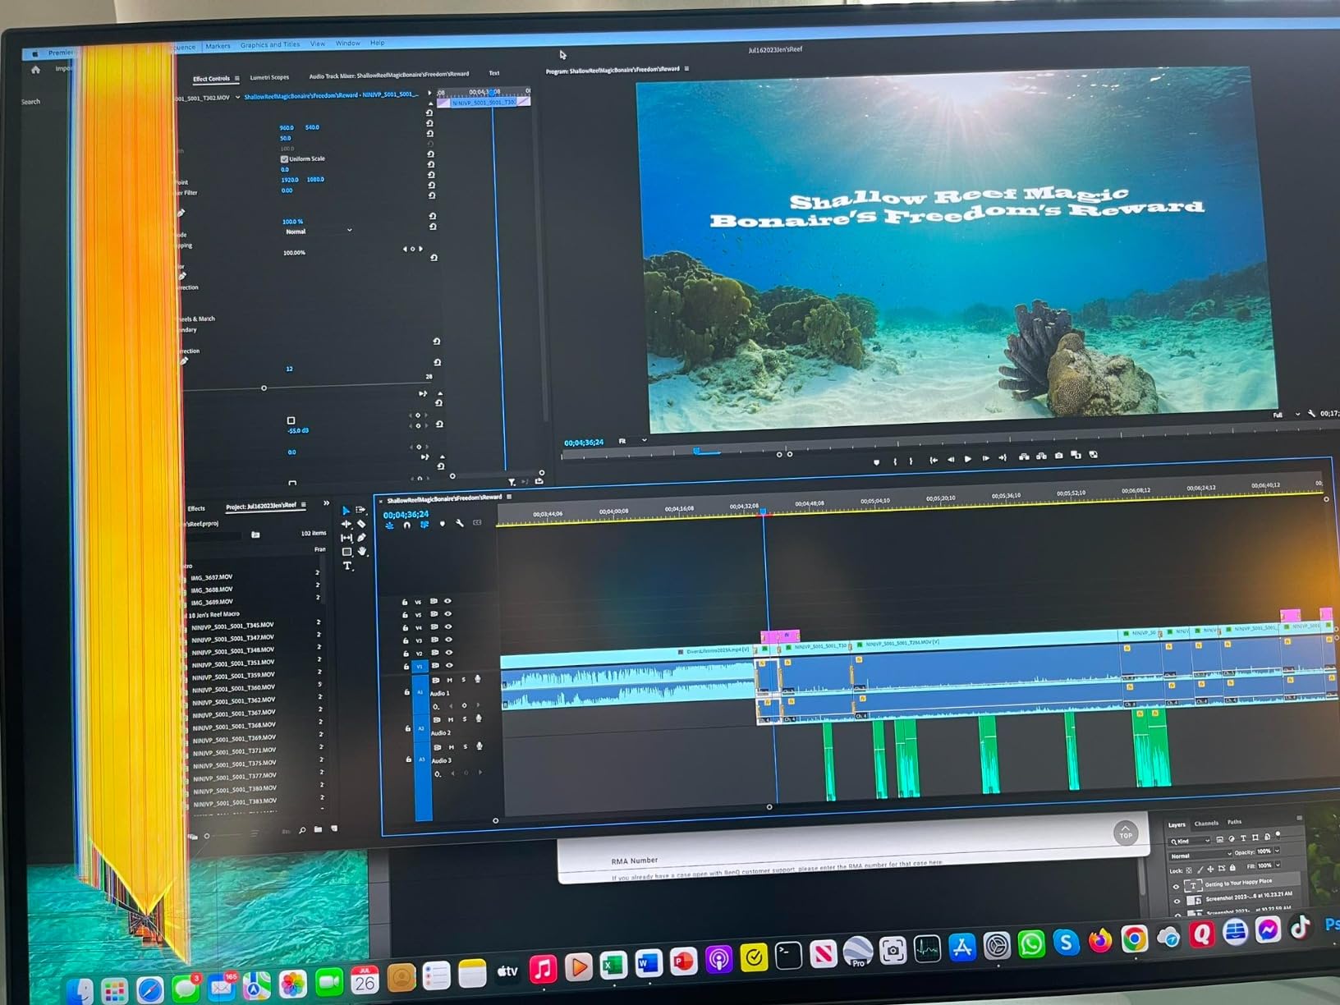Click the voice-over record microphone on Audio 1
Viewport: 1340px width, 1005px height.
coord(479,679)
